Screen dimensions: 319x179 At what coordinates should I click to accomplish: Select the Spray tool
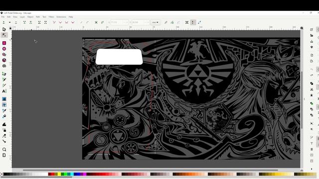tap(4, 130)
